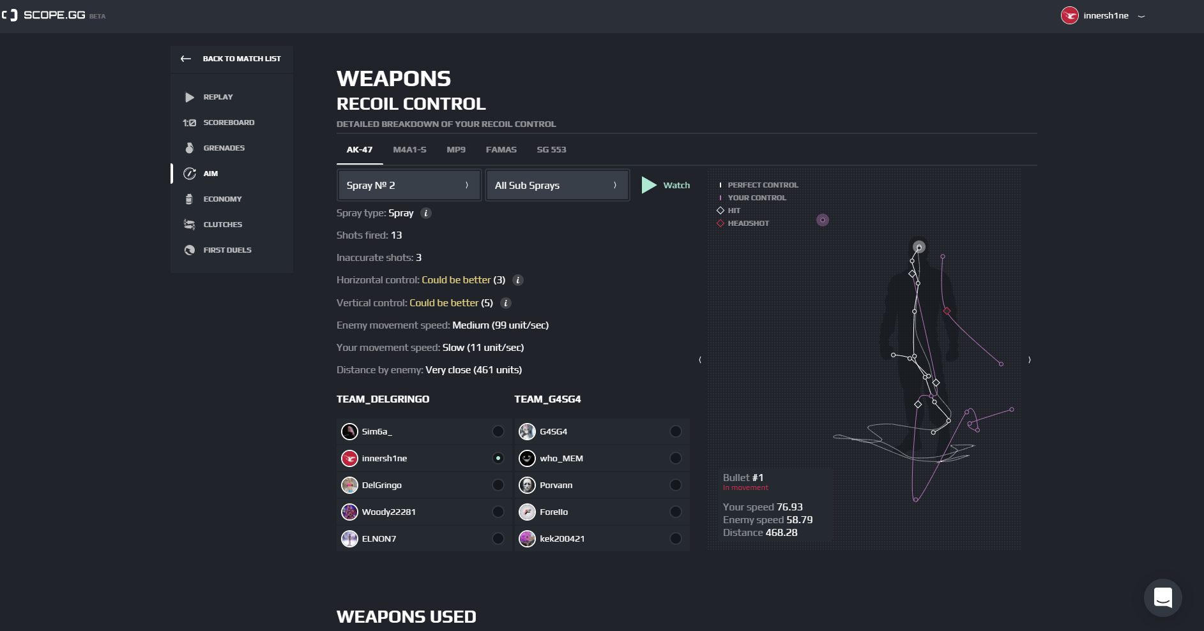Click who_MEM player avatar
Viewport: 1204px width, 631px height.
(x=527, y=459)
